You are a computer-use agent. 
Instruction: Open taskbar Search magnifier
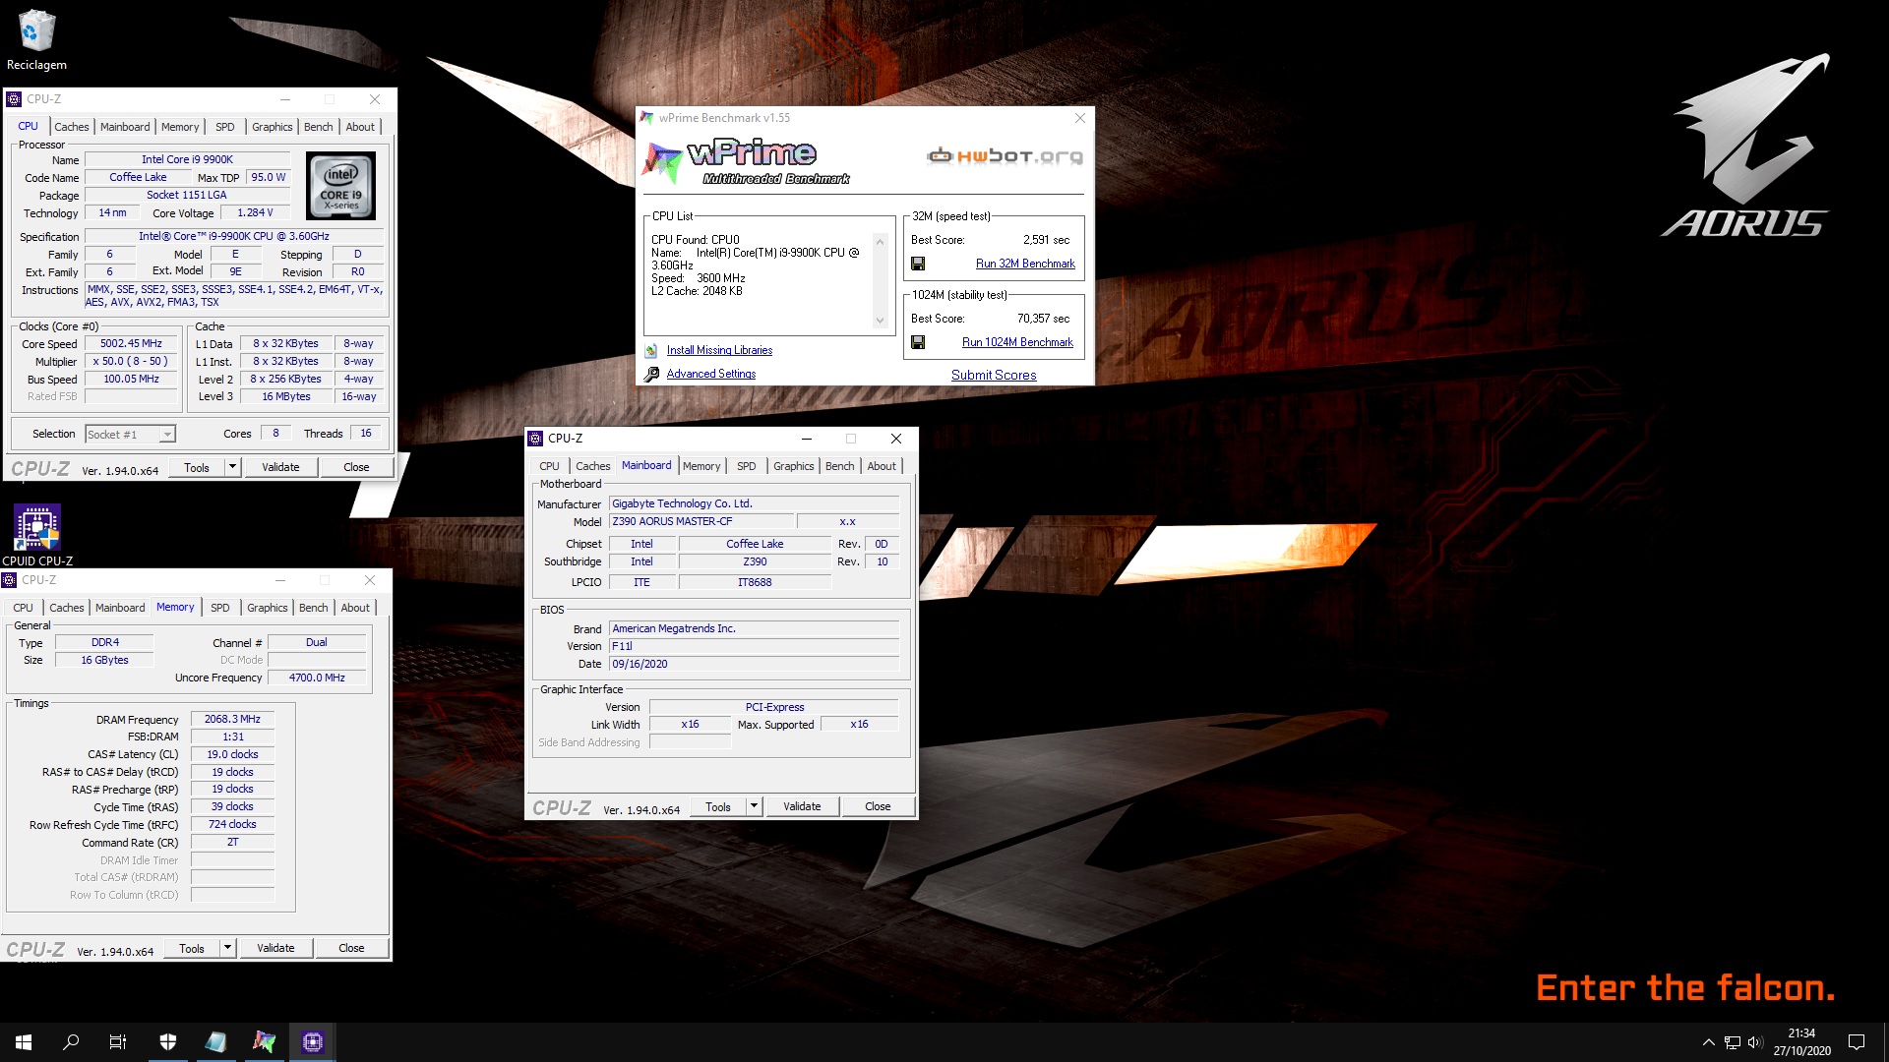tap(71, 1042)
